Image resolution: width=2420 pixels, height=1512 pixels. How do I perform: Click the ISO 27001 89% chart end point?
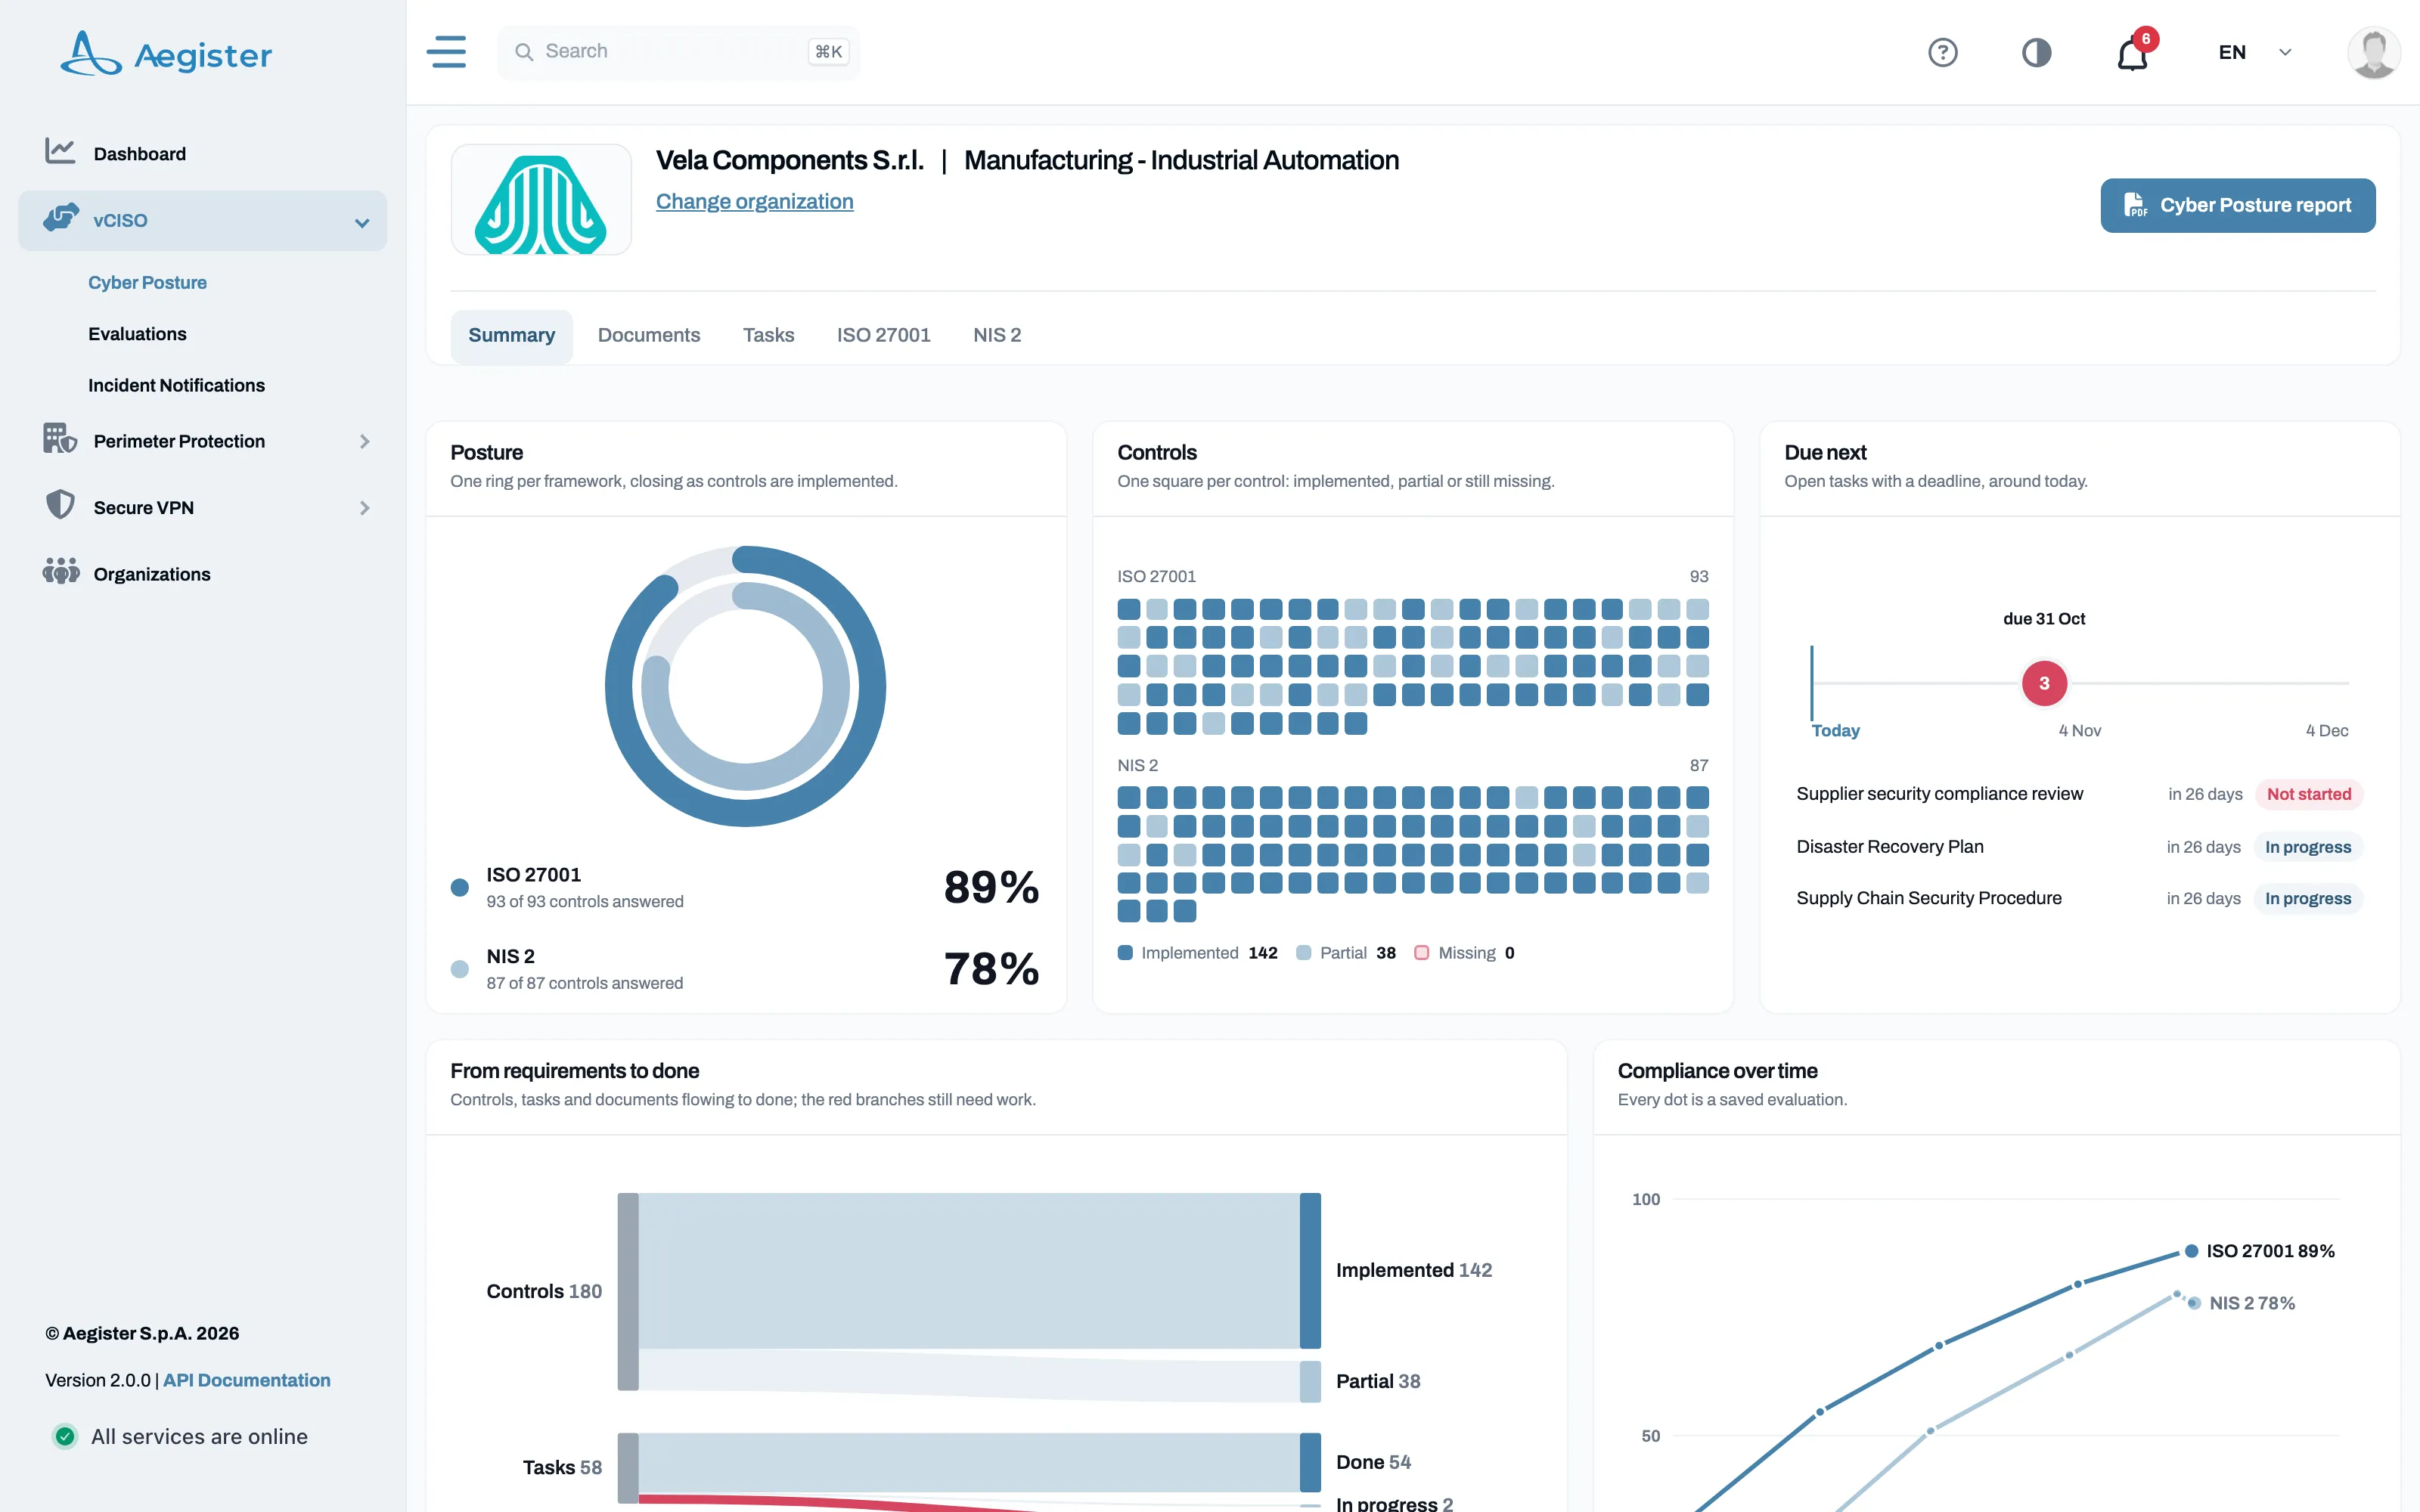2191,1251
